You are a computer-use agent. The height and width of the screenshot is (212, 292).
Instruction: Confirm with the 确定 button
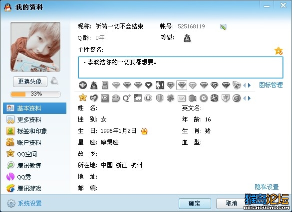(x=195, y=204)
